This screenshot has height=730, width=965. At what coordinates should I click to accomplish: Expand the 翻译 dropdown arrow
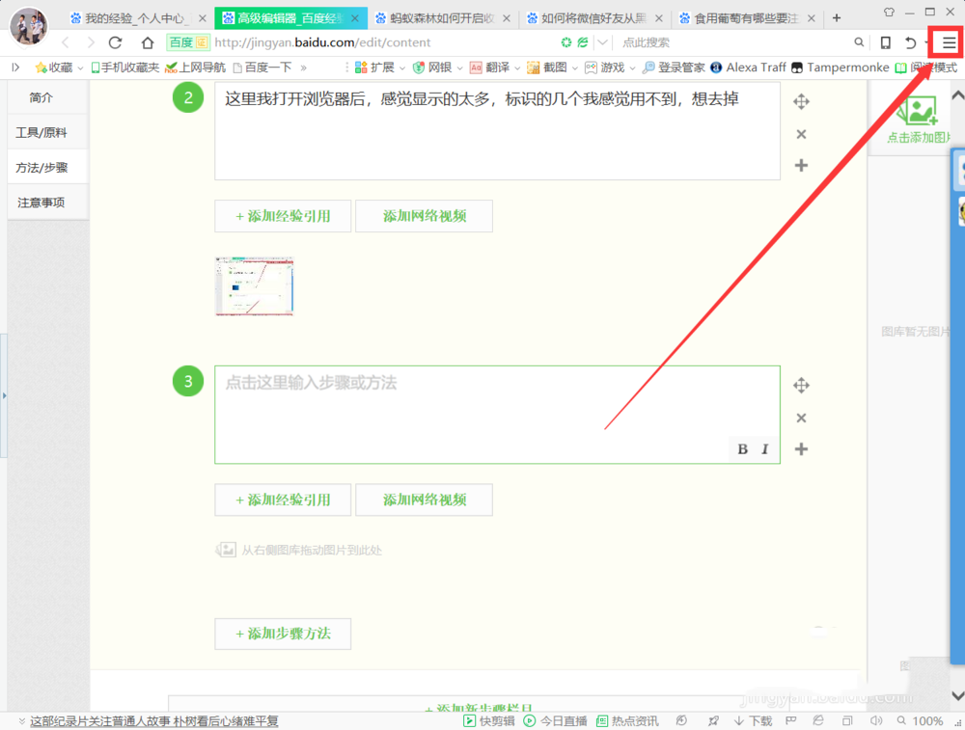[x=519, y=67]
